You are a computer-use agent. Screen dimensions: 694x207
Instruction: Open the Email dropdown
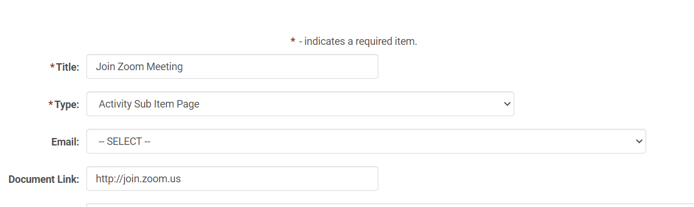366,141
